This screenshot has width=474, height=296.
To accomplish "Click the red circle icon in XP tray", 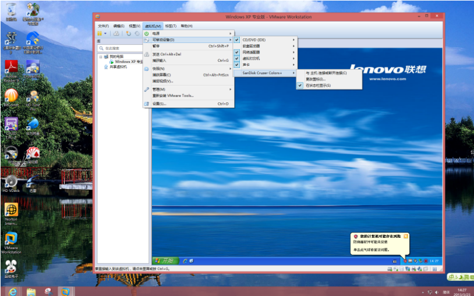I will (x=426, y=261).
